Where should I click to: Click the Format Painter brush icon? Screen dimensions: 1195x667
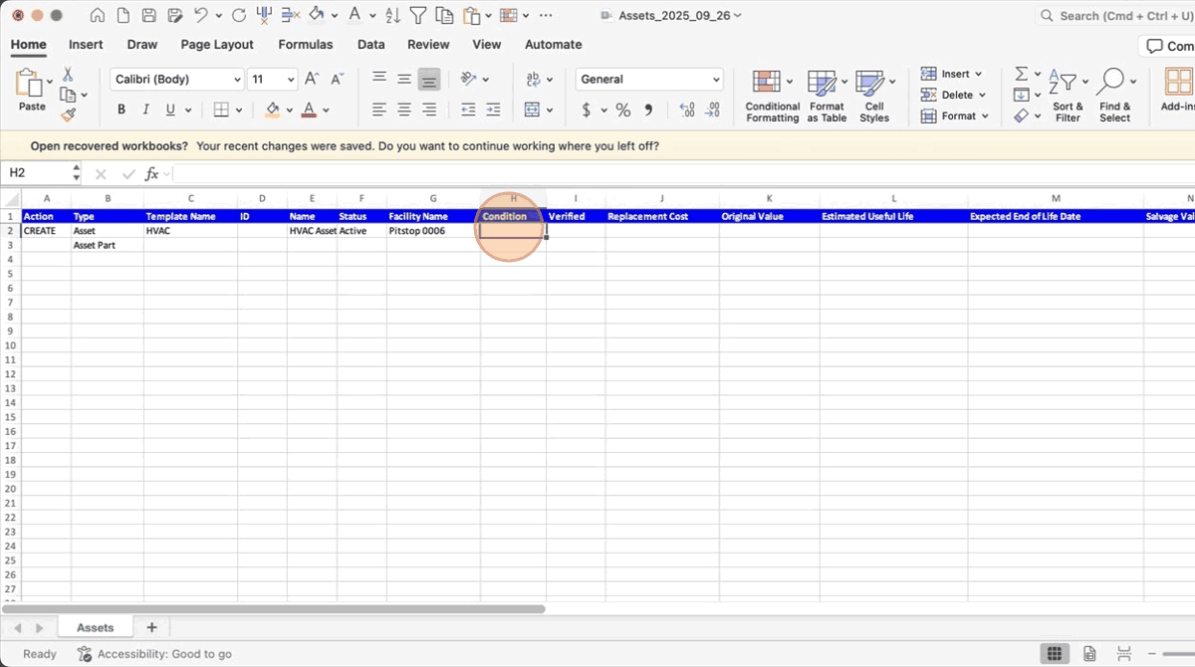click(68, 114)
